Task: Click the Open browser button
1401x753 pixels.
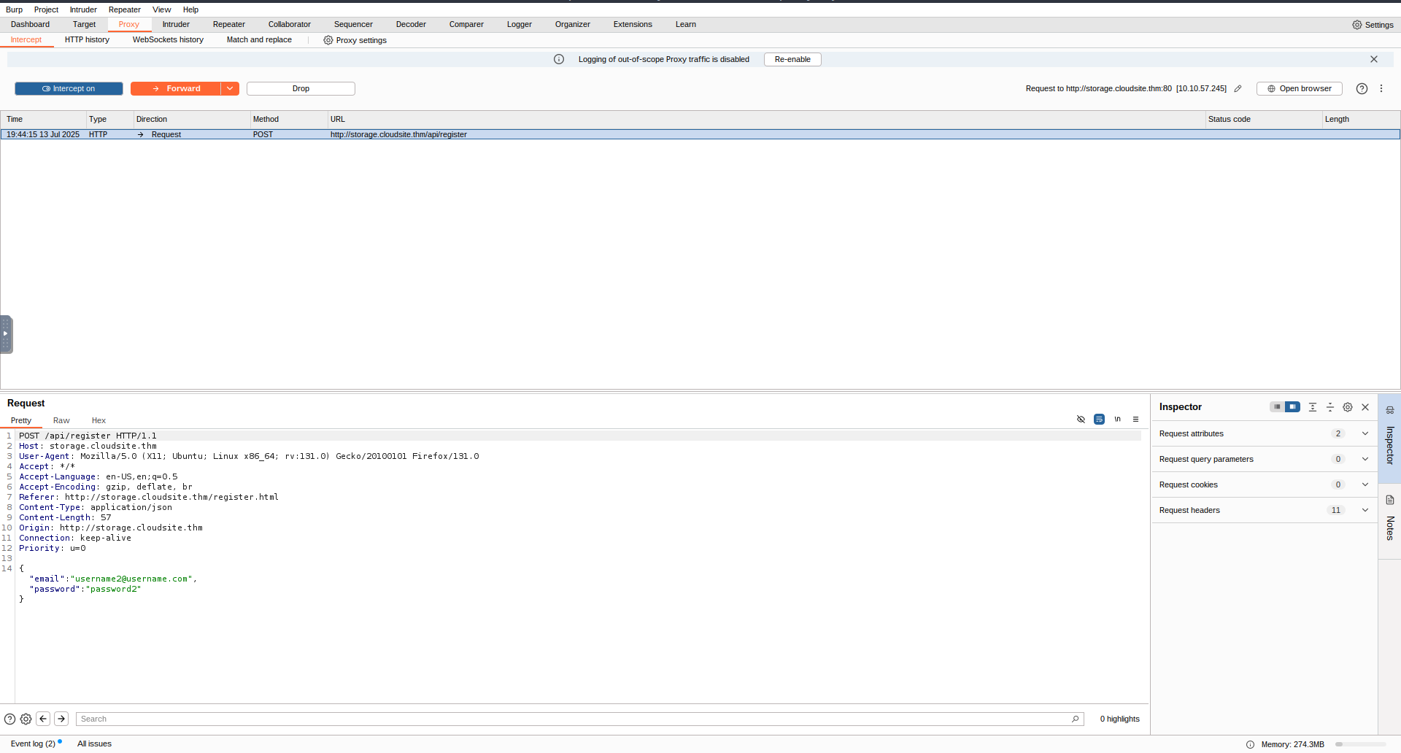Action: [1299, 88]
